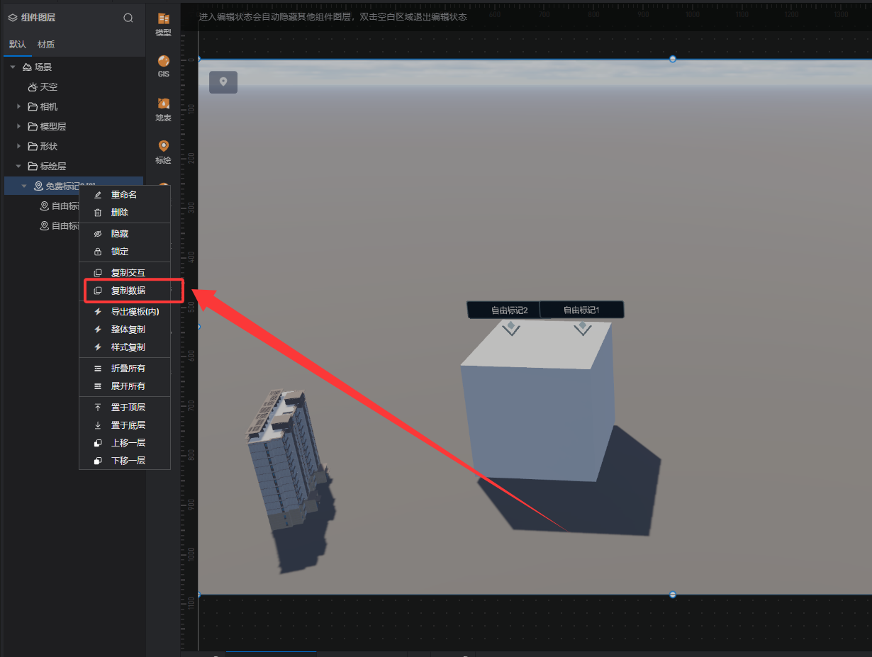Switch to the 材质 tab

tap(46, 45)
